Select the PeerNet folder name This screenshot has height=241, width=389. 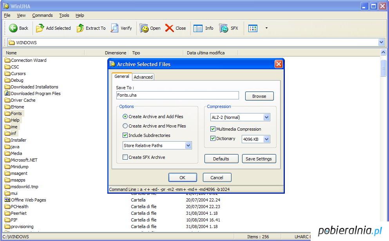[18, 213]
